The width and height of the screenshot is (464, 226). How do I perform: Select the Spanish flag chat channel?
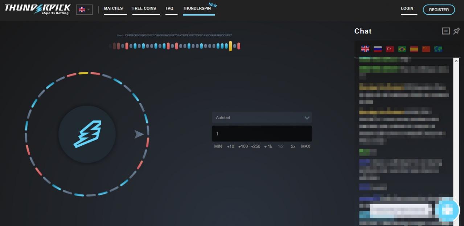click(414, 49)
